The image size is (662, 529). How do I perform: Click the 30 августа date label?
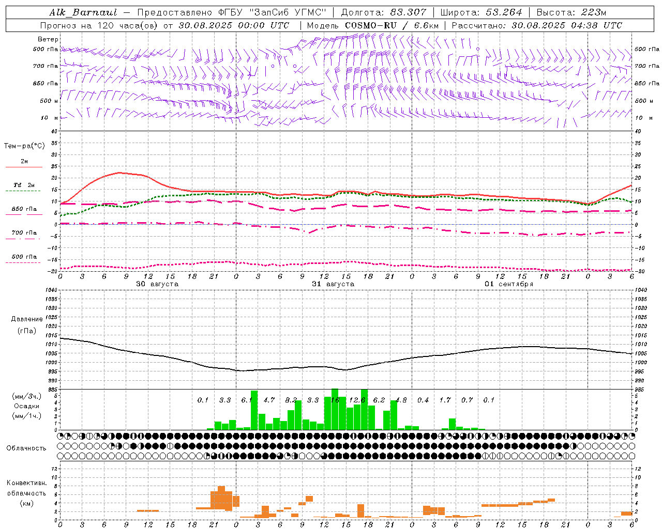click(x=157, y=284)
